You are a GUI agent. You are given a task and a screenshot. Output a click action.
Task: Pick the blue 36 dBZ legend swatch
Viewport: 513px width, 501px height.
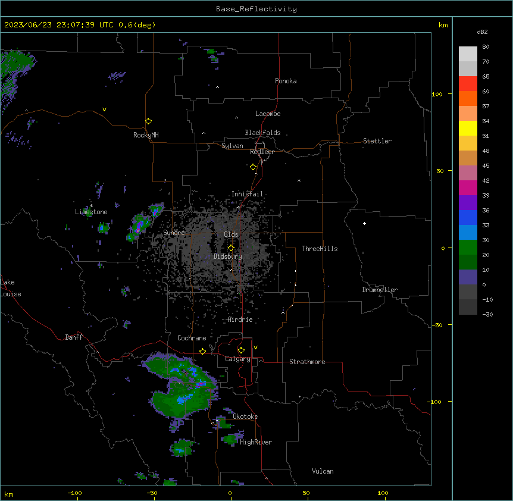(x=468, y=217)
